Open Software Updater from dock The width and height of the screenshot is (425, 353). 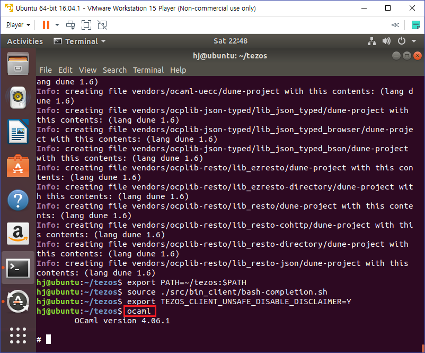18,302
